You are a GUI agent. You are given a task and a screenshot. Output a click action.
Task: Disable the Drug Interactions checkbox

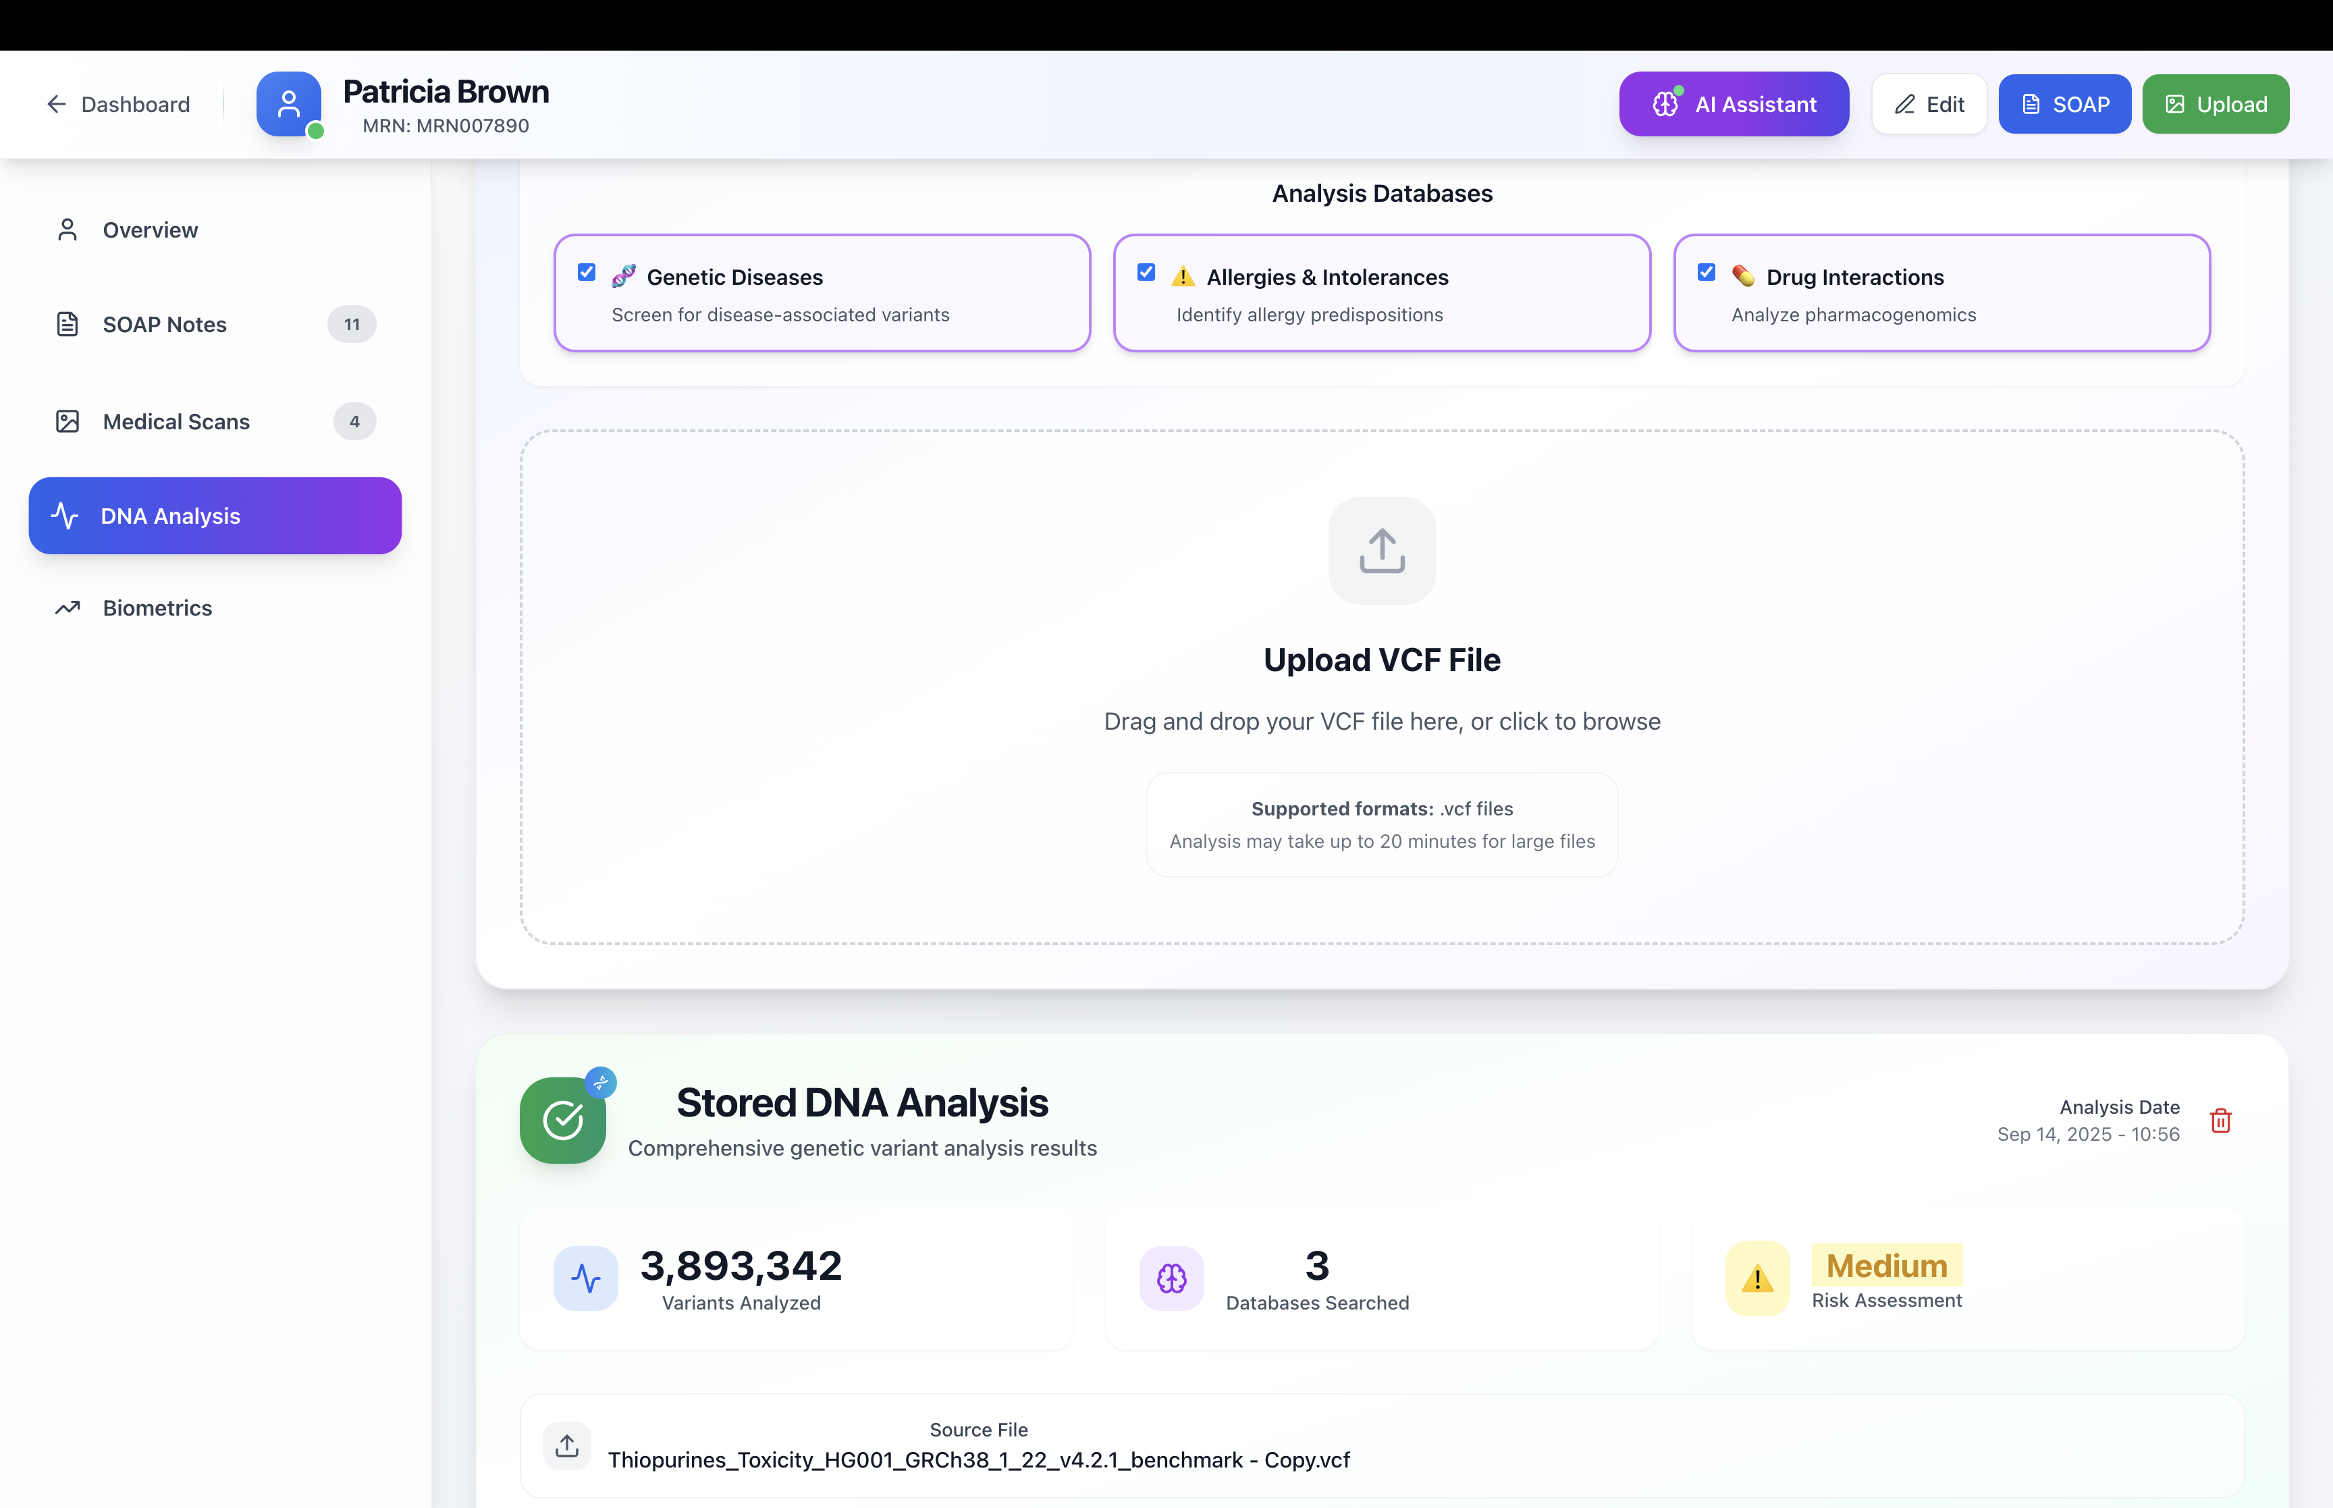click(x=1705, y=272)
